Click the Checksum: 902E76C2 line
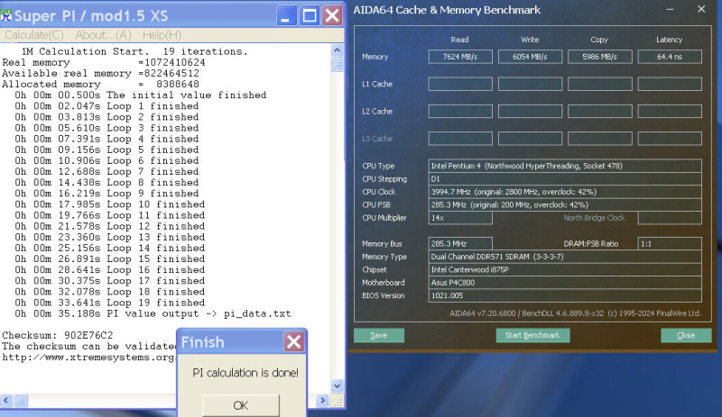Image resolution: width=722 pixels, height=417 pixels. pyautogui.click(x=58, y=335)
